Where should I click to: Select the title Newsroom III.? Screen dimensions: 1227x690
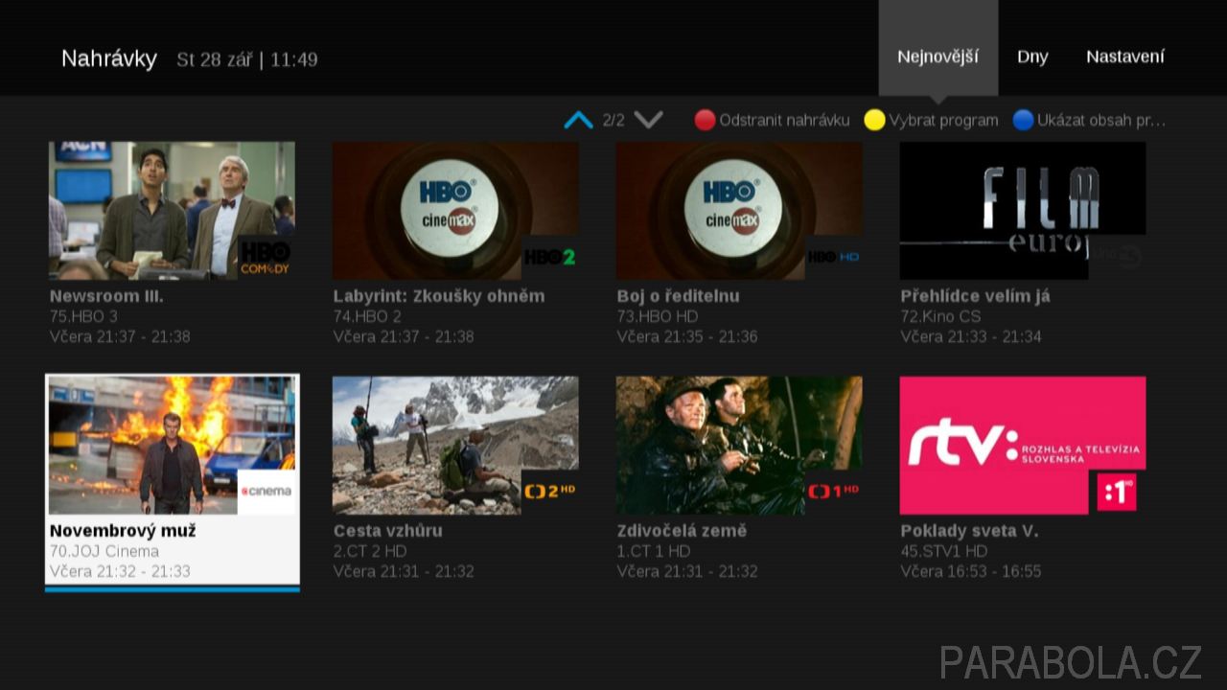click(x=106, y=296)
